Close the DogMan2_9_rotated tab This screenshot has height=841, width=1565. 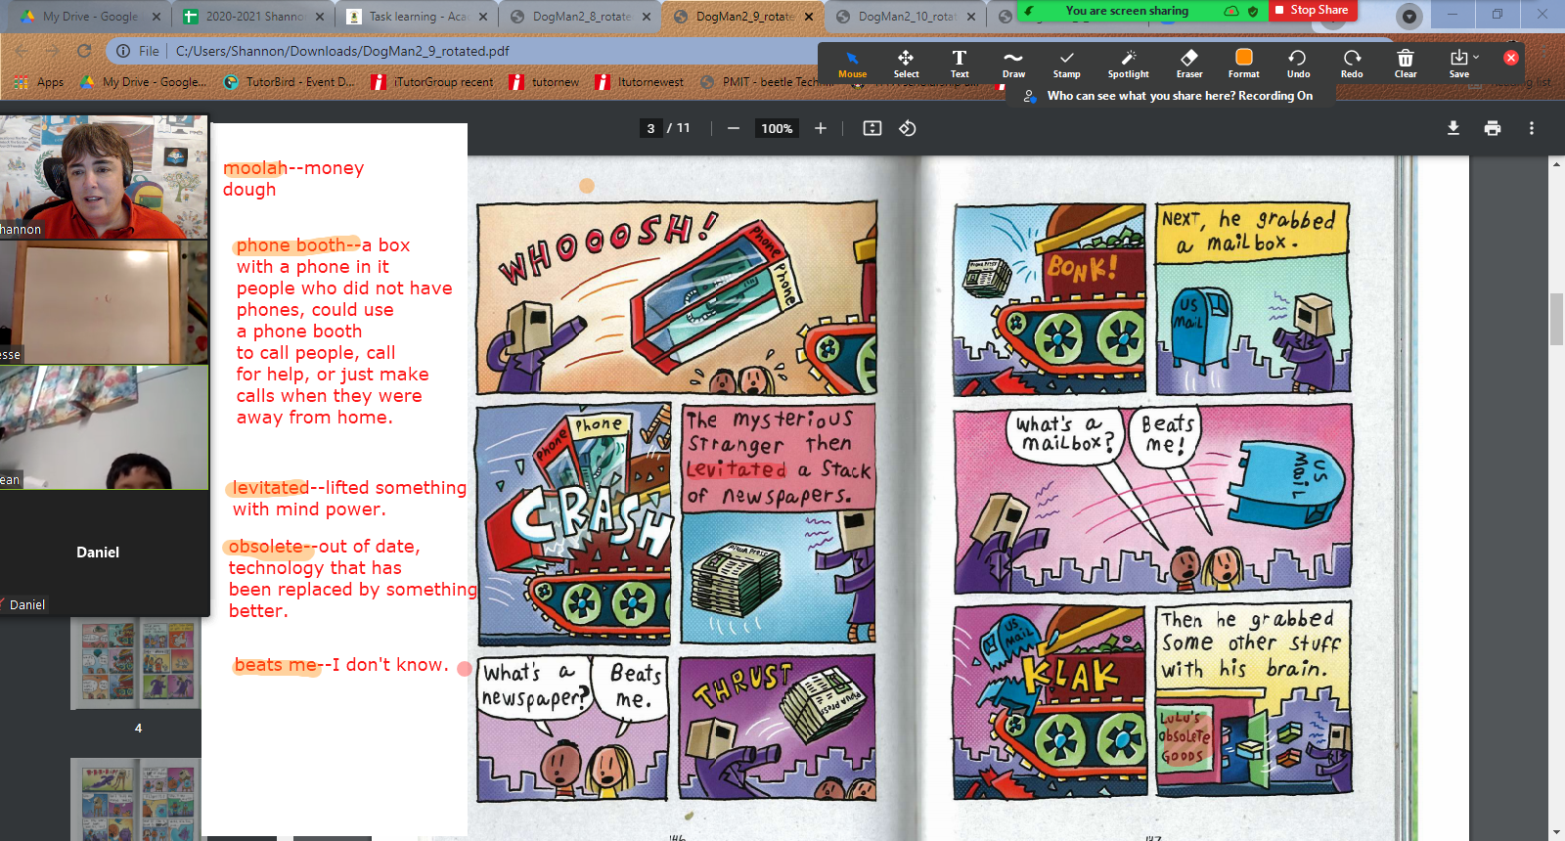coord(809,17)
